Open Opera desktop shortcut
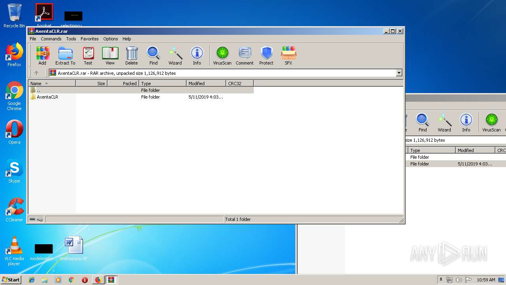The image size is (506, 285). (x=14, y=132)
